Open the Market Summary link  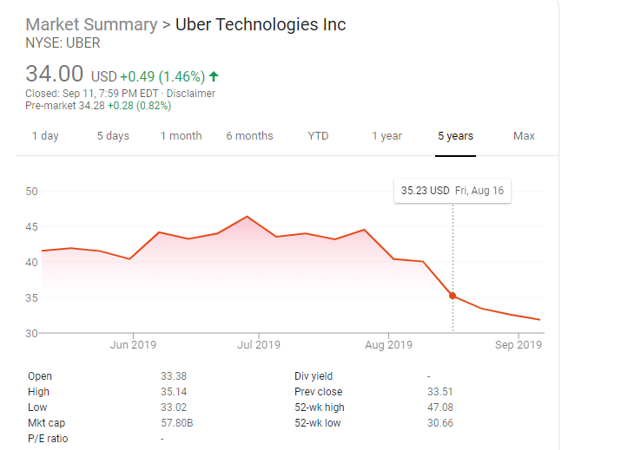click(91, 24)
